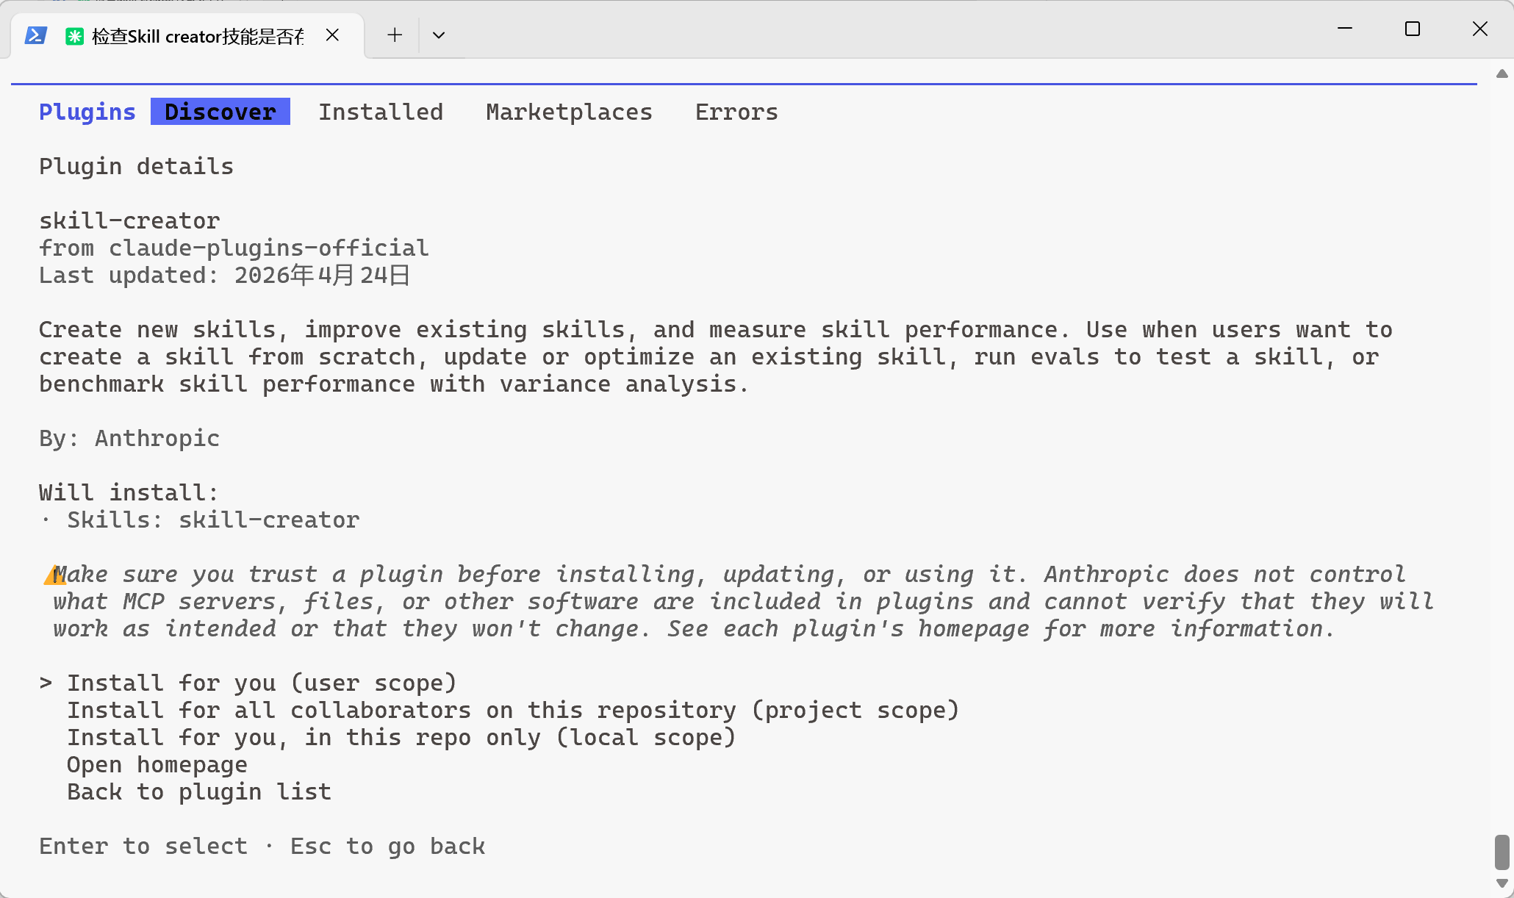
Task: Click the PowerShell icon in the tab
Action: pos(36,35)
